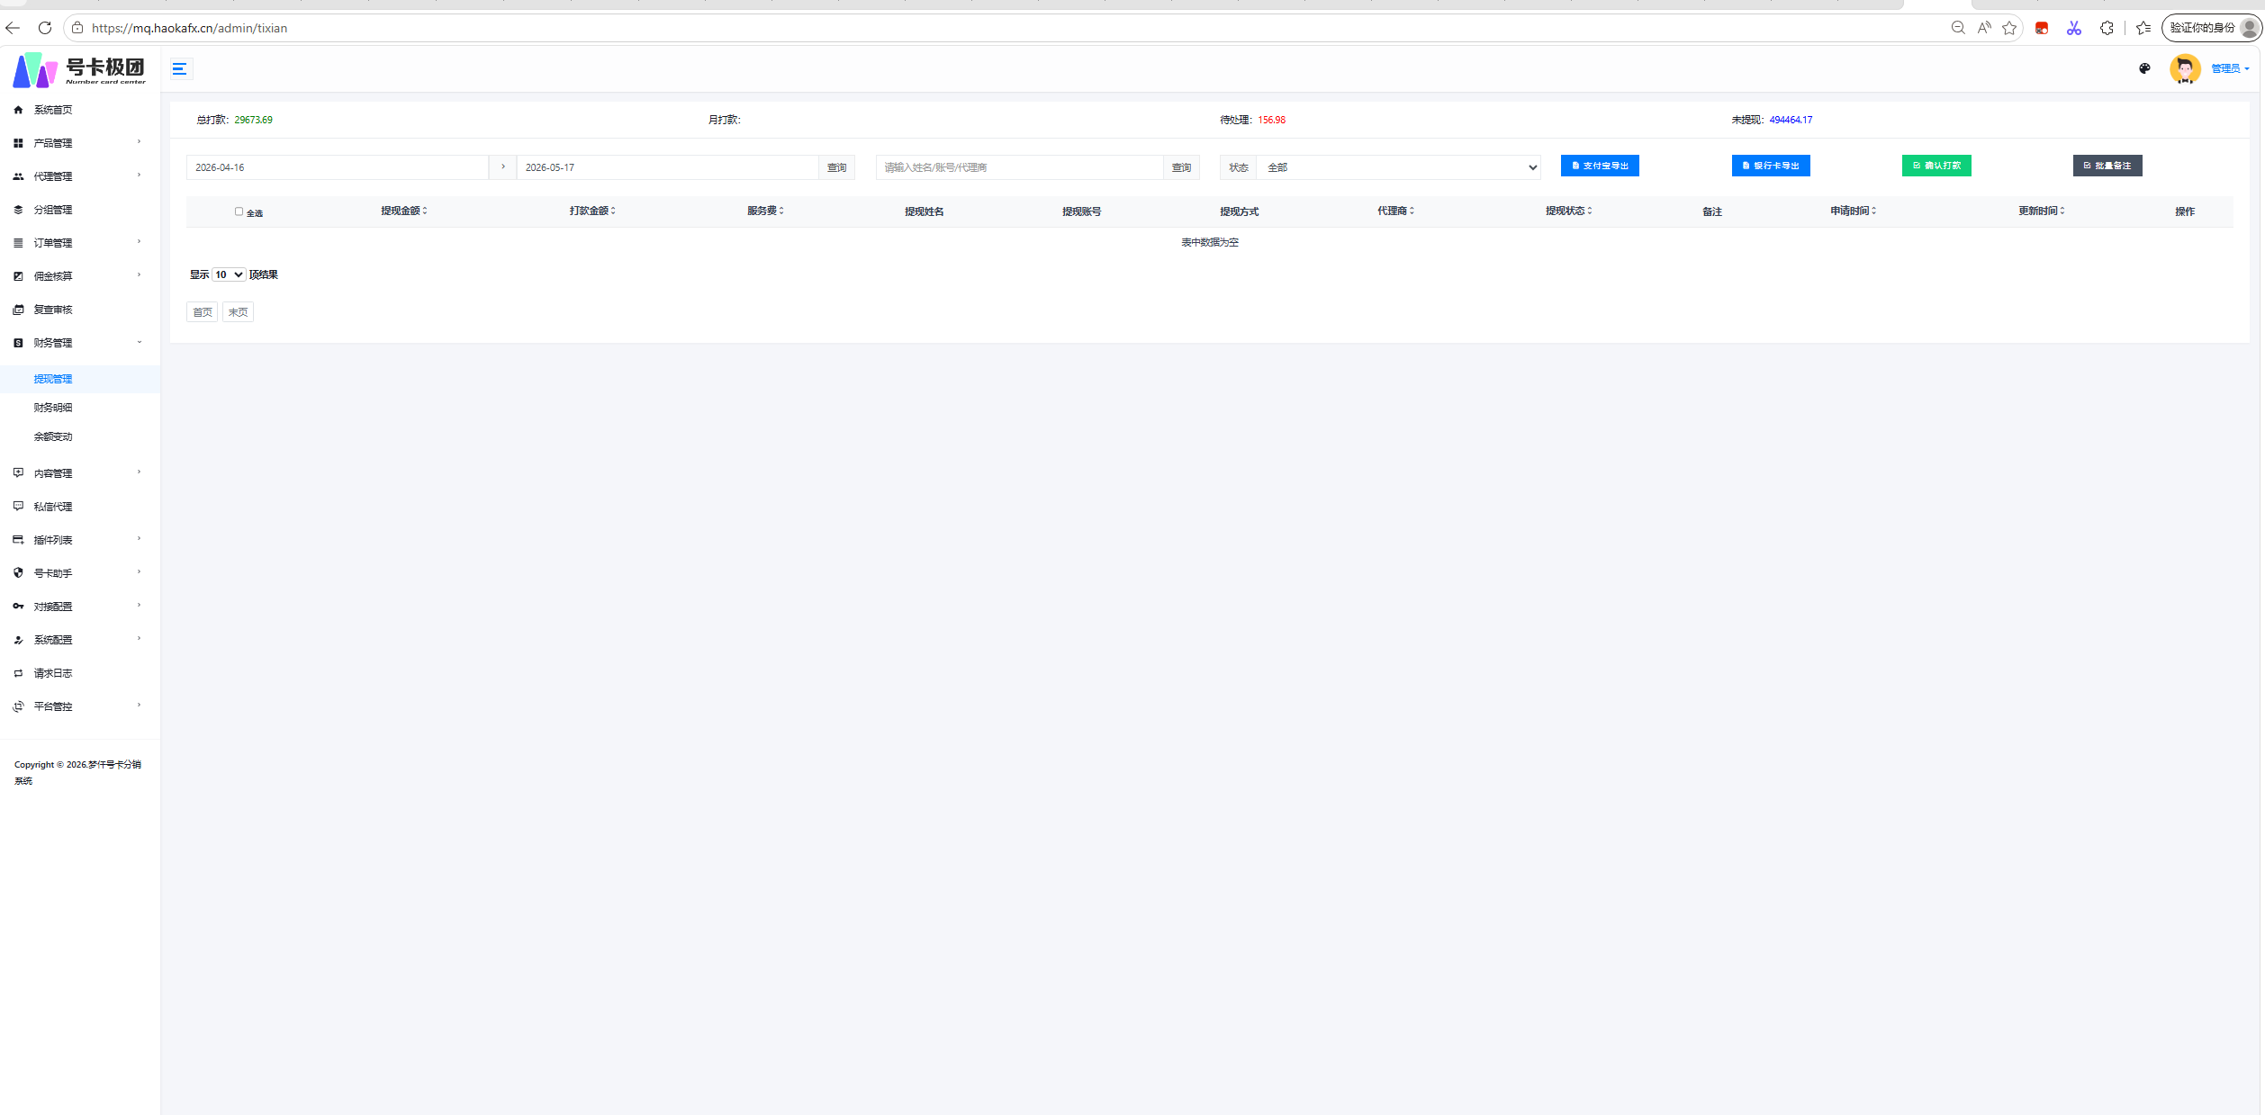Screen dimensions: 2265x1115
Task: Click the user-edit icon for 系统配置
Action: click(18, 640)
